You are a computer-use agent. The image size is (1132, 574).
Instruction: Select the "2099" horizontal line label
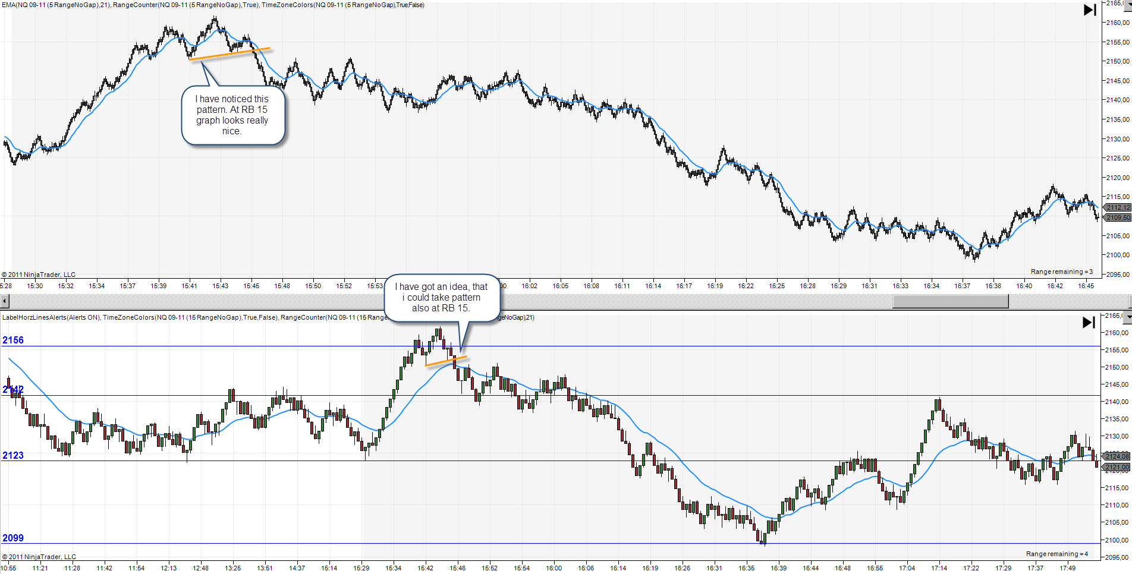click(13, 538)
